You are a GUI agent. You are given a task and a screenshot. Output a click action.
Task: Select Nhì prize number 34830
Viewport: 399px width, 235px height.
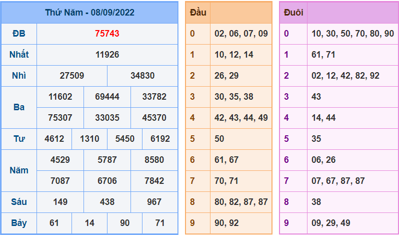142,76
